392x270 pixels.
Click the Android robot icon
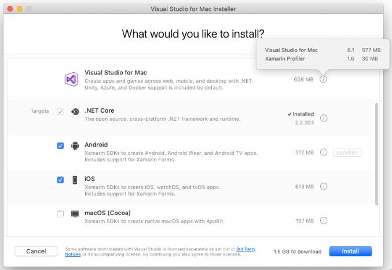pos(75,146)
